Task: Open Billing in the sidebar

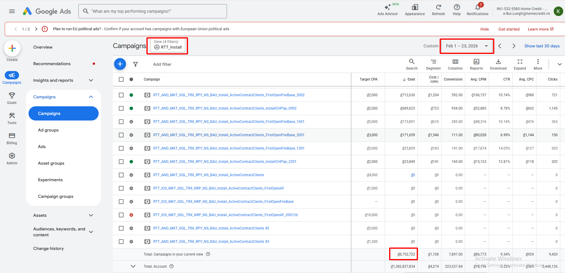Action: tap(12, 138)
